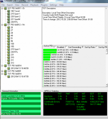Image resolution: width=108 pixels, height=119 pixels.
Task: Click the scroll-down arrow in descriptor pane
Action: click(x=106, y=43)
